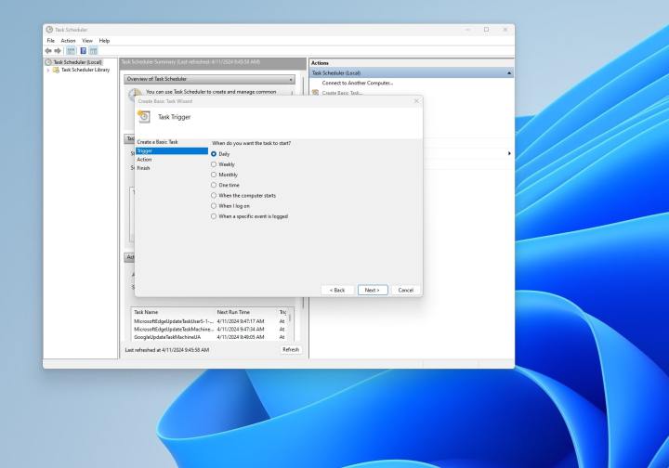
Task: Open the View menu
Action: (87, 41)
